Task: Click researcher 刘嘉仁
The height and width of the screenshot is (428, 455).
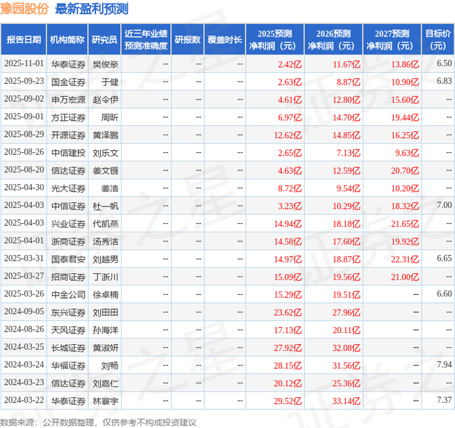Action: (x=105, y=383)
